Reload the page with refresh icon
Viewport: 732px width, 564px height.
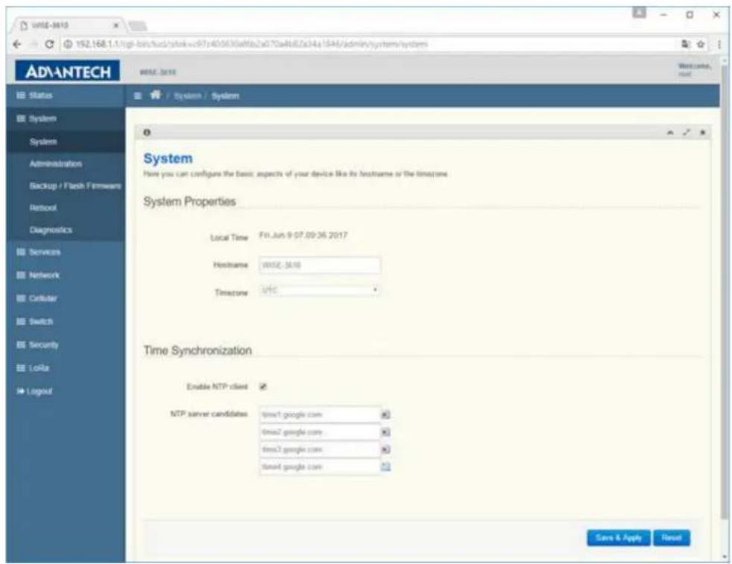49,44
